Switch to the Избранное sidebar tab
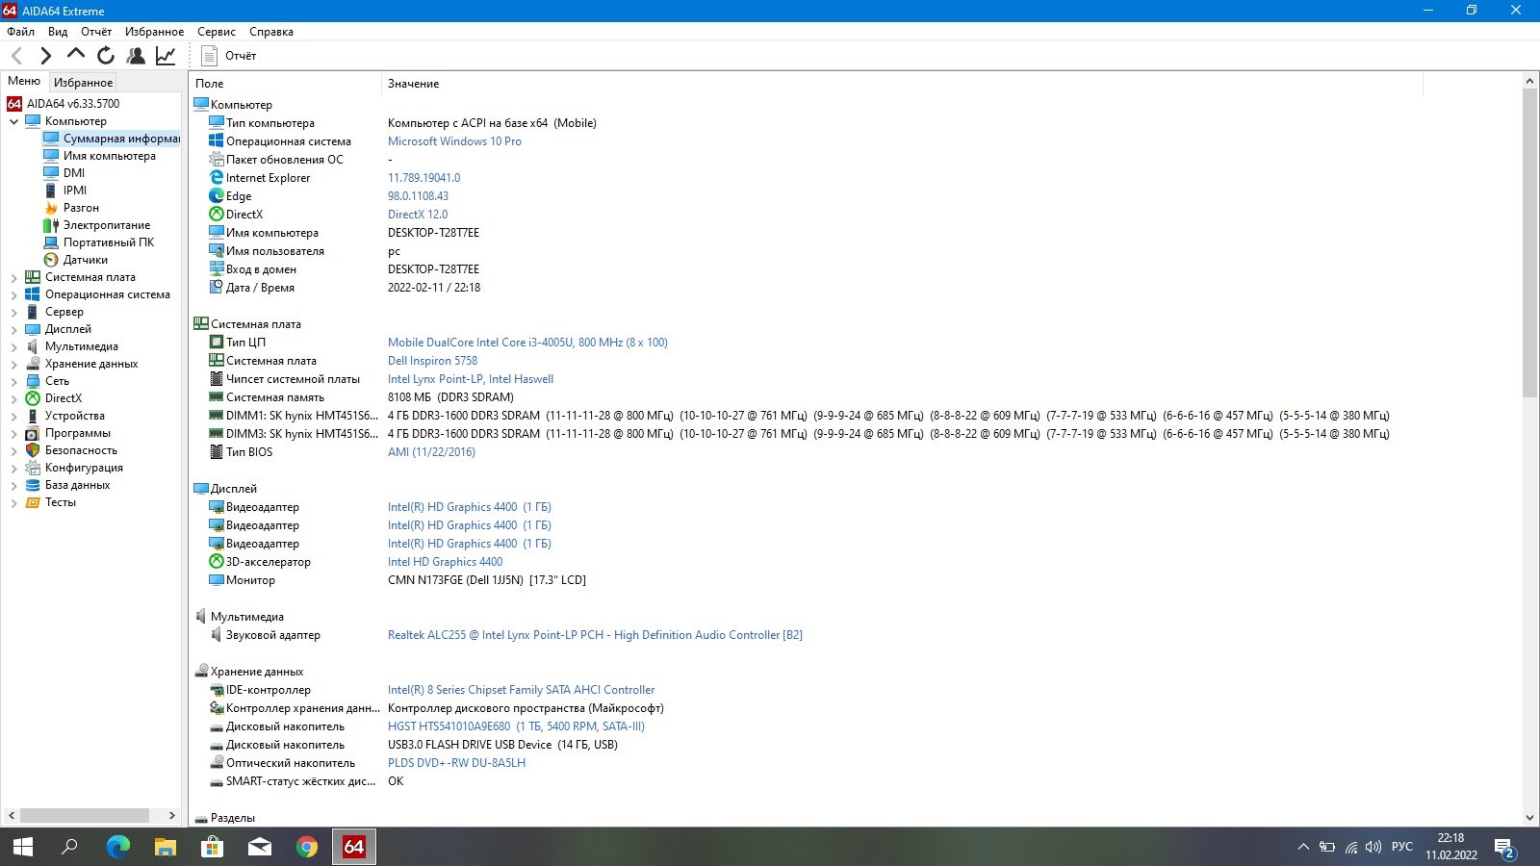The width and height of the screenshot is (1540, 866). (x=83, y=83)
